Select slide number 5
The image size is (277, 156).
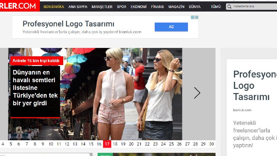[x=11, y=144]
